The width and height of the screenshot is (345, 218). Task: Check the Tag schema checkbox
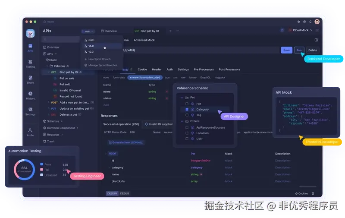coord(187,115)
